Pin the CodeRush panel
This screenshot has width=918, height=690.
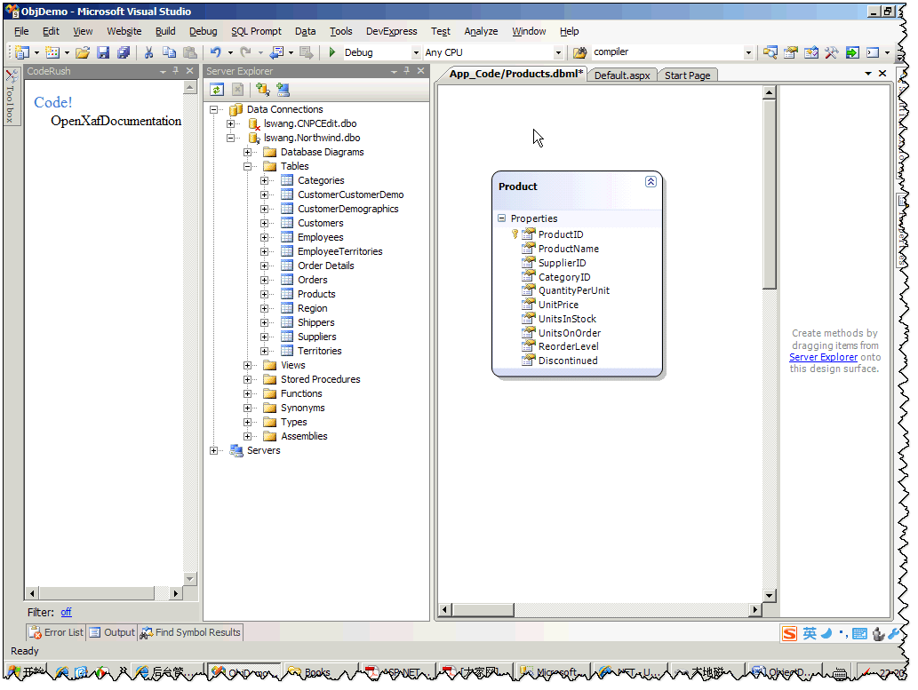coord(176,71)
